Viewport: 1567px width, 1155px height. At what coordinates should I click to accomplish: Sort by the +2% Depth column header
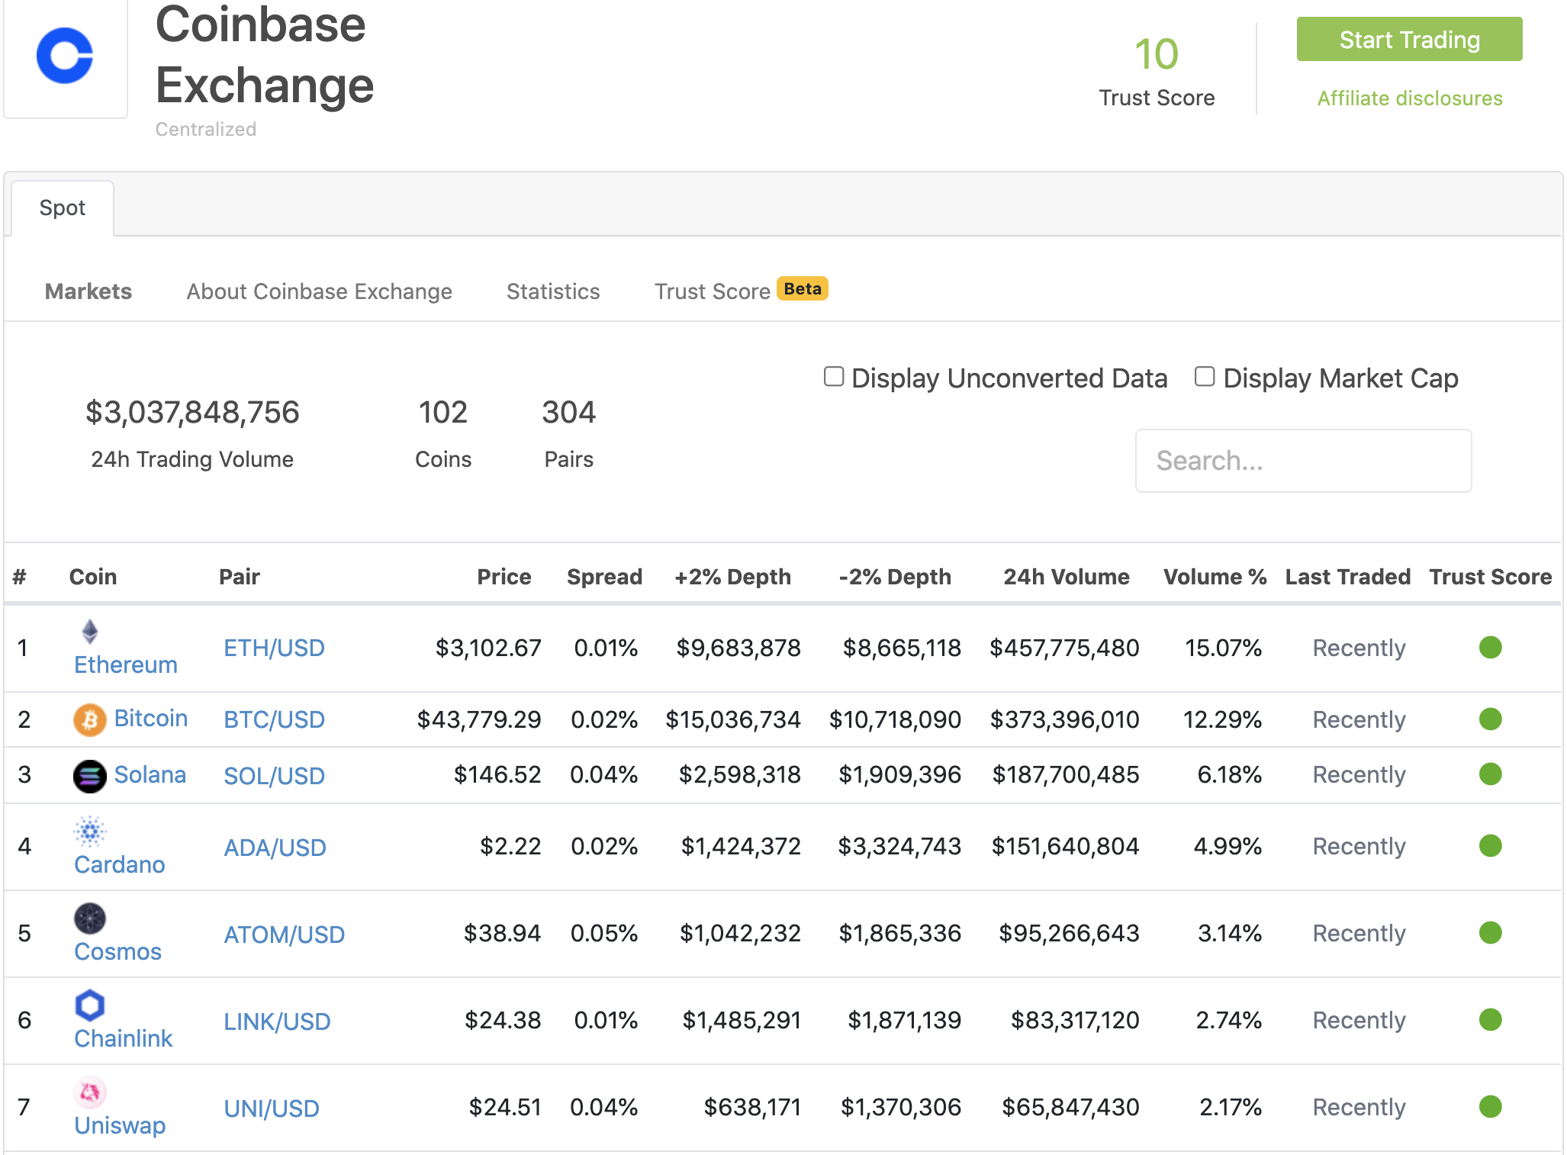(733, 577)
